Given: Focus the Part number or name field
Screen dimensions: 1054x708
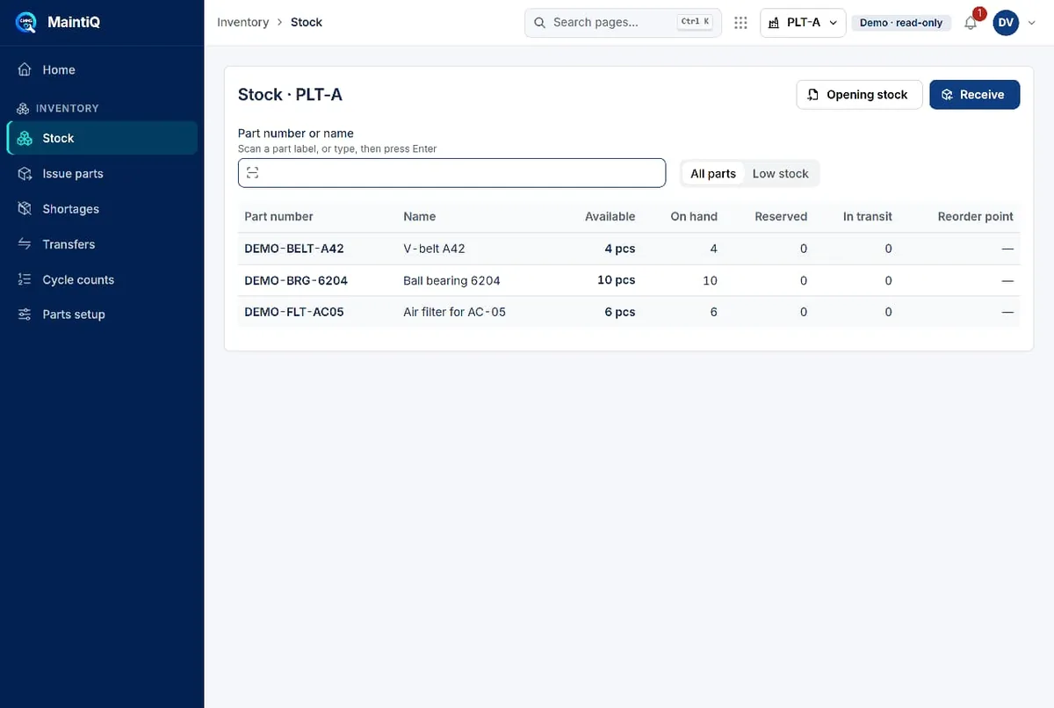Looking at the screenshot, I should (x=451, y=173).
